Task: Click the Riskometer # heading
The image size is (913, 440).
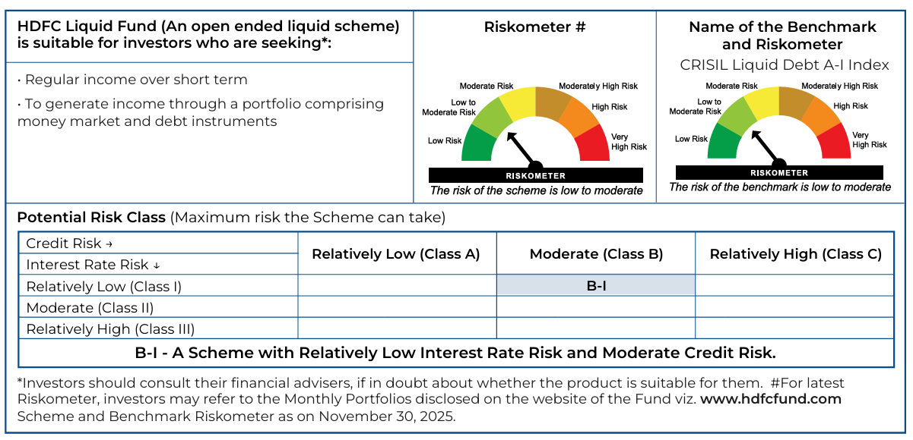Action: [x=534, y=28]
